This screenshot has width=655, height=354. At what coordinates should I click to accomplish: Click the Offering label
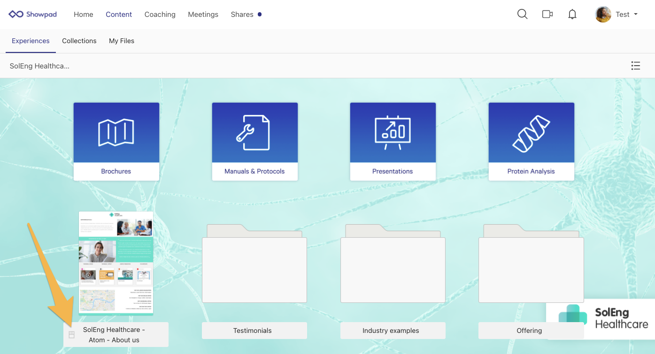529,331
